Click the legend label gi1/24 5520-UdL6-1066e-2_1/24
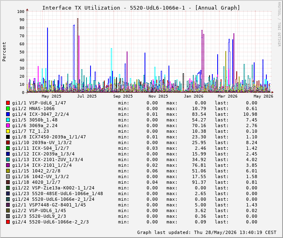Screen dimensions: 283x238 tap(53, 199)
